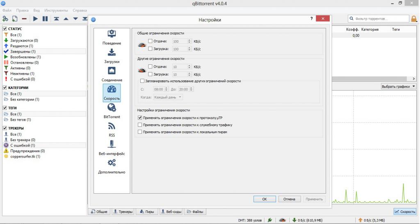The width and height of the screenshot is (420, 224).
Task: Click the Фильтр торрентов search field
Action: 379,19
